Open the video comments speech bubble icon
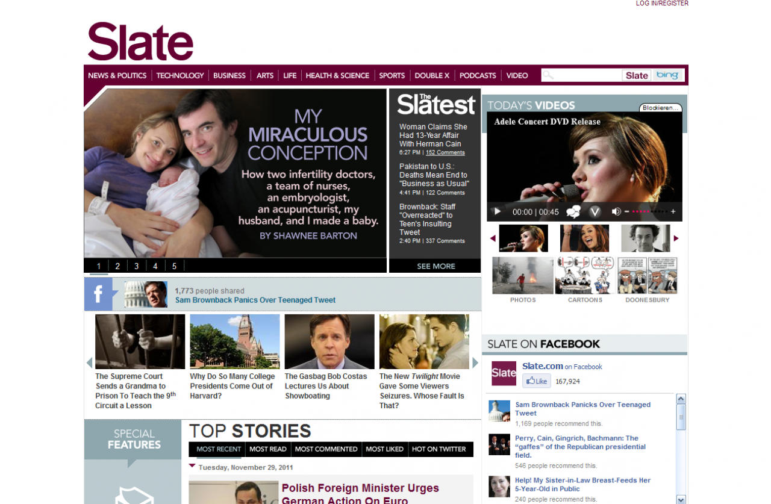 click(573, 211)
